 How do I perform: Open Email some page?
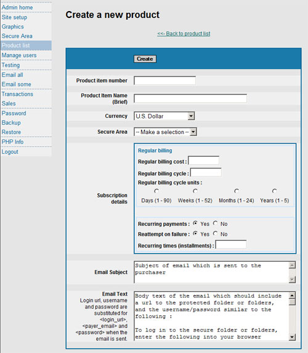point(17,84)
